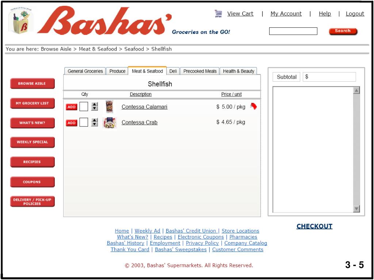Decrease the quantity for Contessa Crab

click(x=95, y=124)
